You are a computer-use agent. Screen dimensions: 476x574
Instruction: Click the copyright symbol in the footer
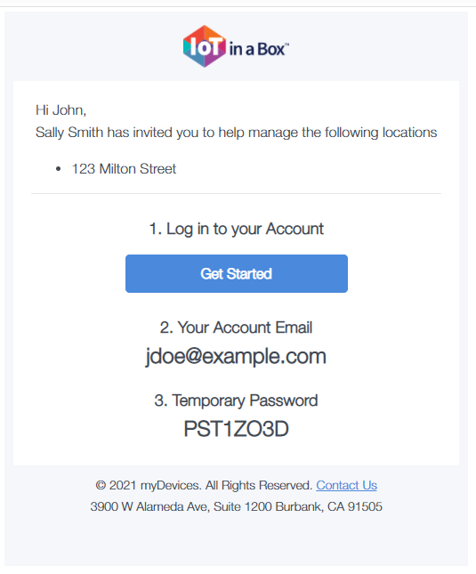pyautogui.click(x=101, y=485)
